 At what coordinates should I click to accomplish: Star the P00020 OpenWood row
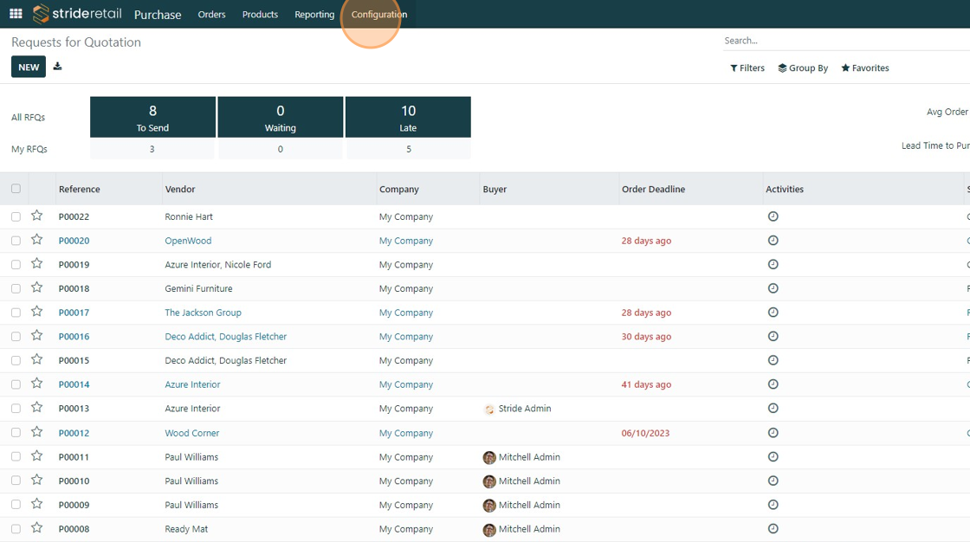(37, 240)
